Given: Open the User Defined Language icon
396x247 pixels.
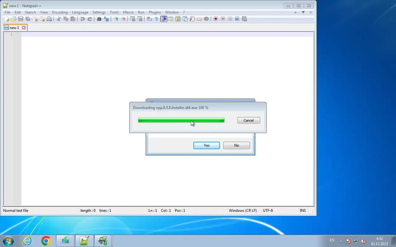Looking at the screenshot, I should pyautogui.click(x=171, y=19).
